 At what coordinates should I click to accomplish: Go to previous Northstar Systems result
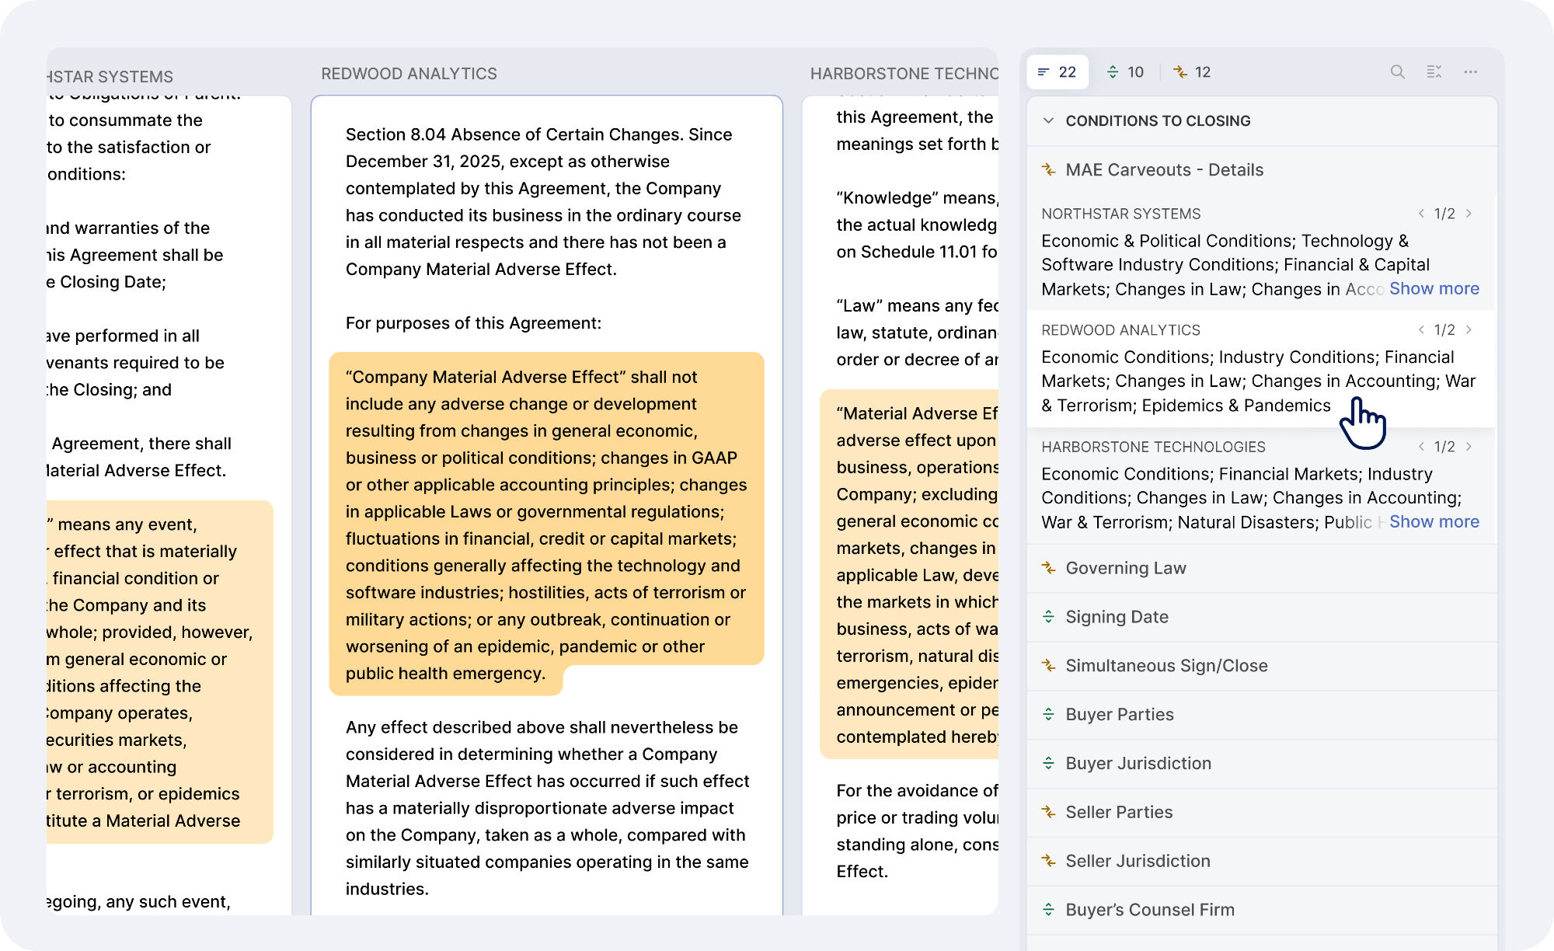coord(1421,214)
